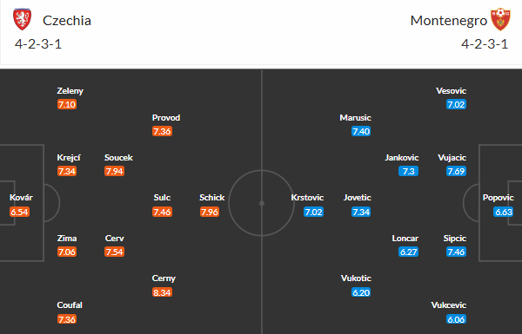Screen dimensions: 522x334
Task: Click player name Zeleny
Action: tap(70, 91)
